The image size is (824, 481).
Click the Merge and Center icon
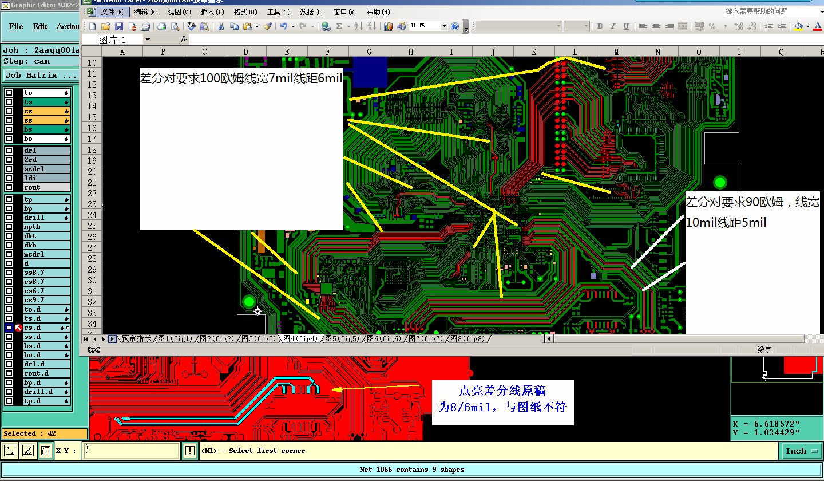tap(683, 26)
